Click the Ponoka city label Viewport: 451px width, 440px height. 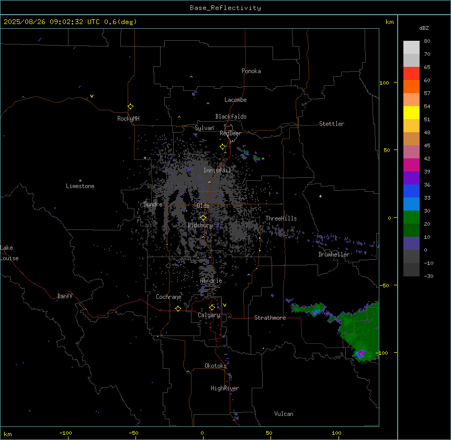tap(251, 71)
